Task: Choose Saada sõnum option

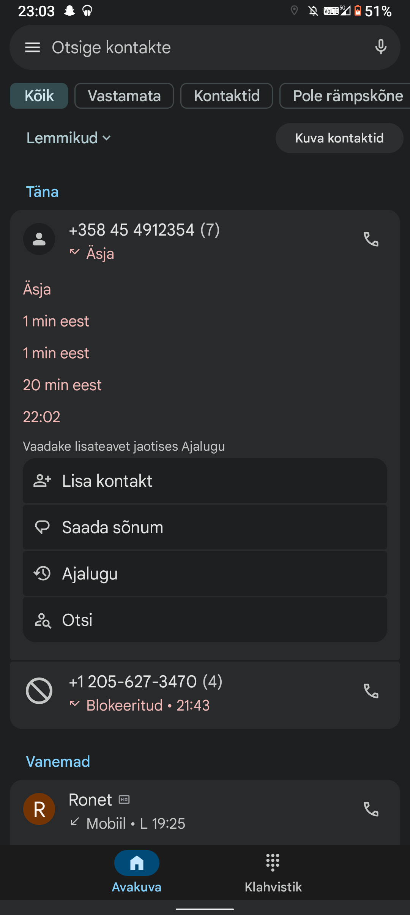Action: coord(205,527)
